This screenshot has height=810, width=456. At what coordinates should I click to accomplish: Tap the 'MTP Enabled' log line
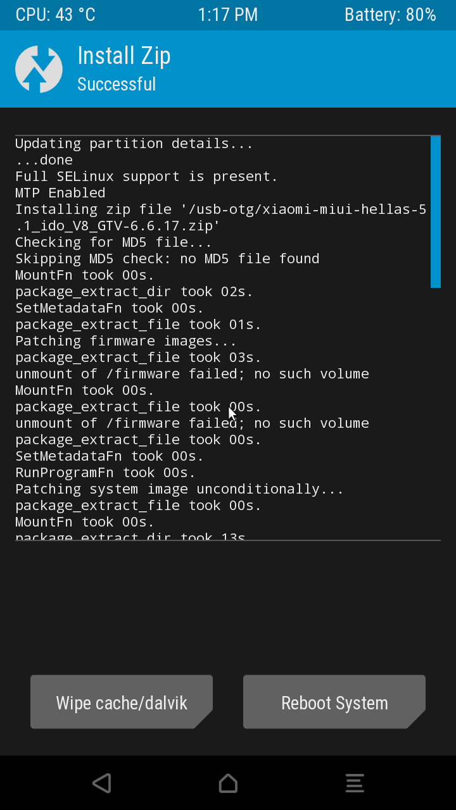tap(60, 193)
